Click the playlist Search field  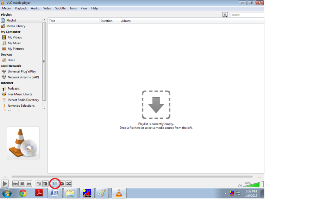point(247,15)
